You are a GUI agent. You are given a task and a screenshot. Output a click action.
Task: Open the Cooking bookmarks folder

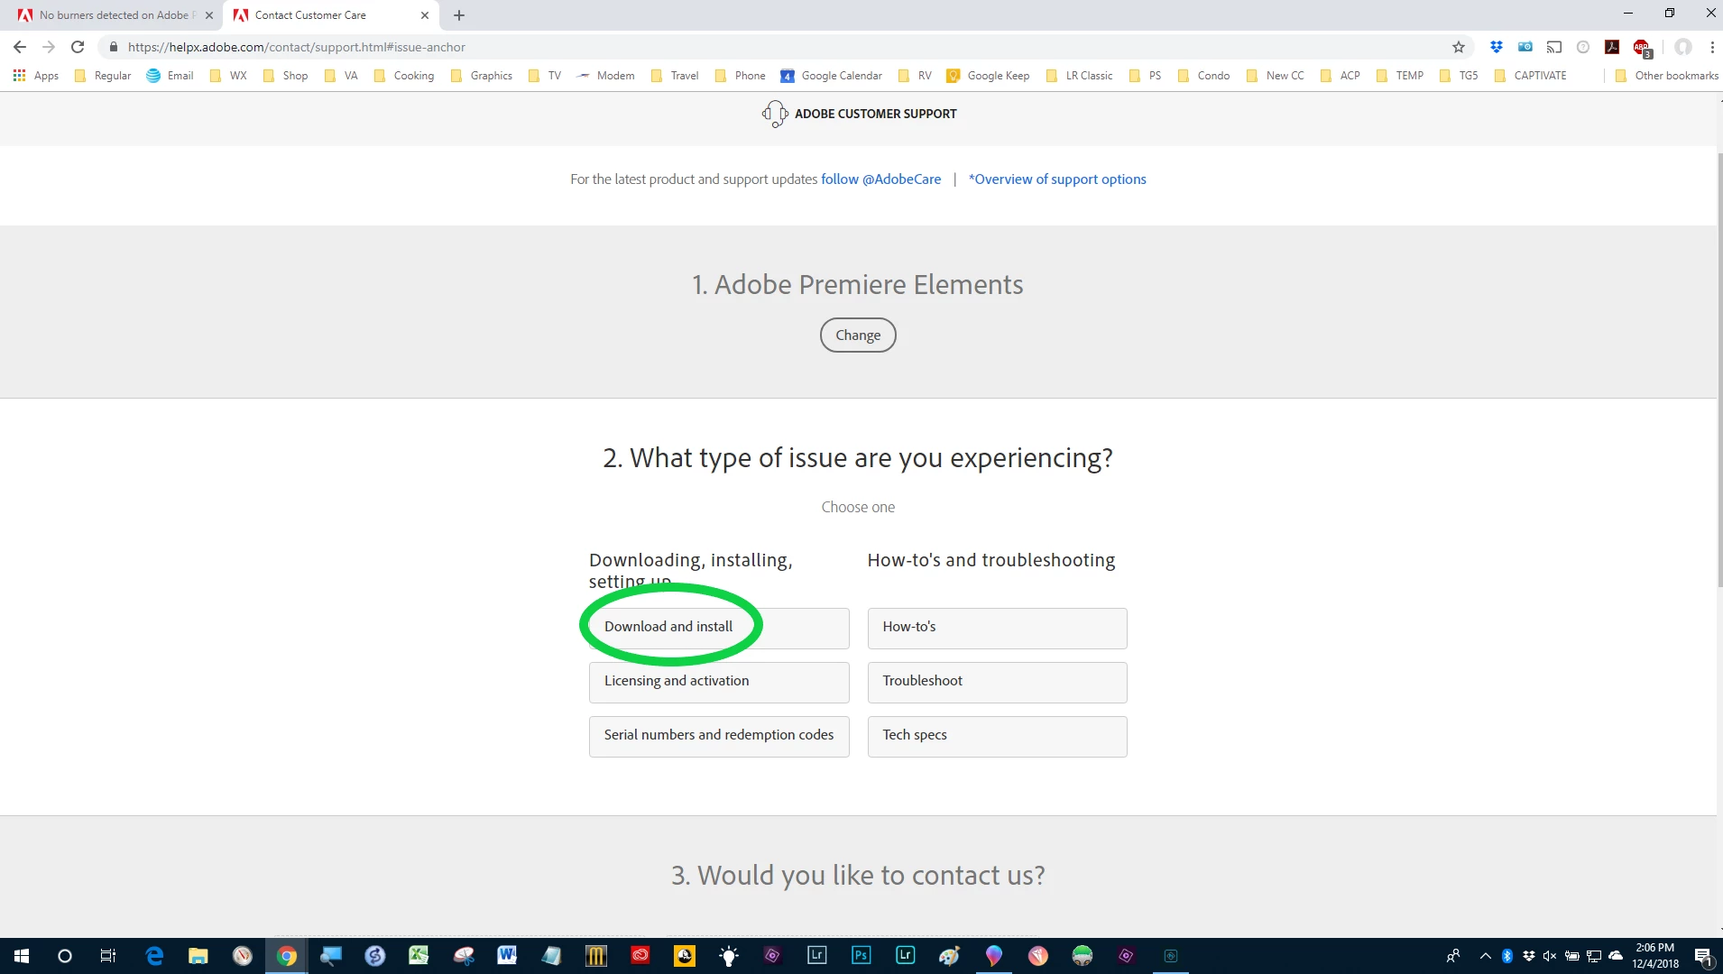pos(404,76)
